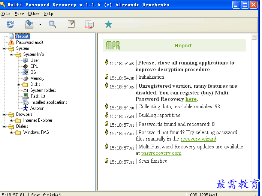
Task: Open the passrecovery.com link
Action: (161, 153)
